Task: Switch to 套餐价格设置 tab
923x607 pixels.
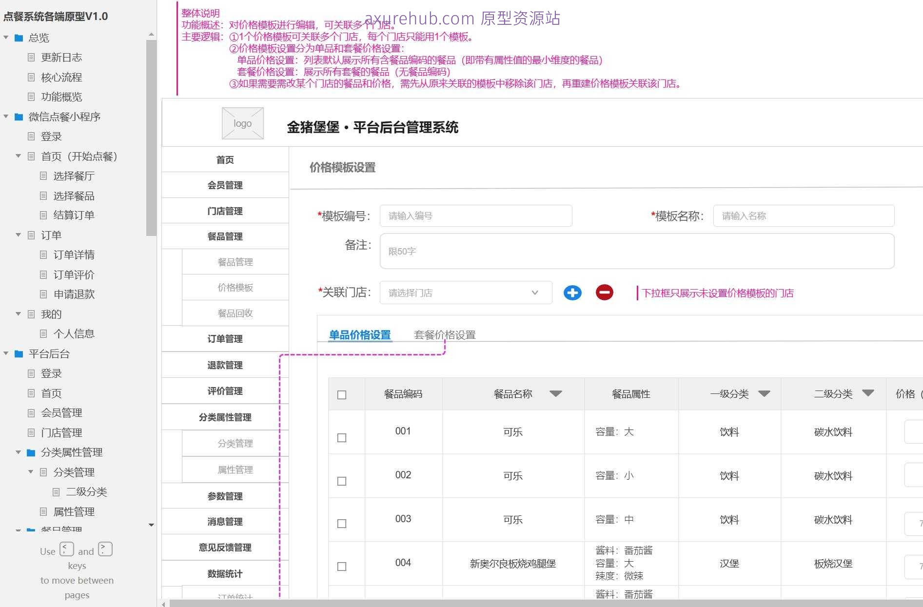Action: click(x=445, y=335)
